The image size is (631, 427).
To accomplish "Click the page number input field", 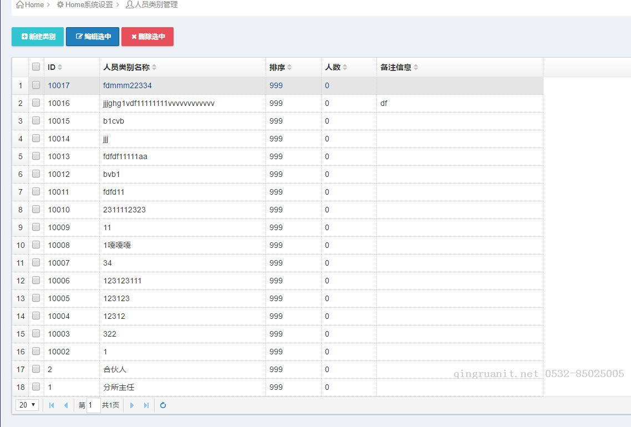I will point(94,405).
